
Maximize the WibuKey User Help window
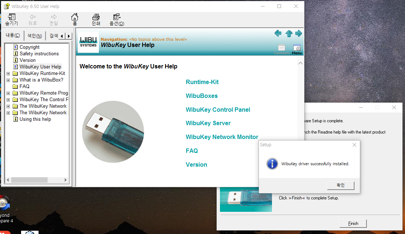(279, 6)
